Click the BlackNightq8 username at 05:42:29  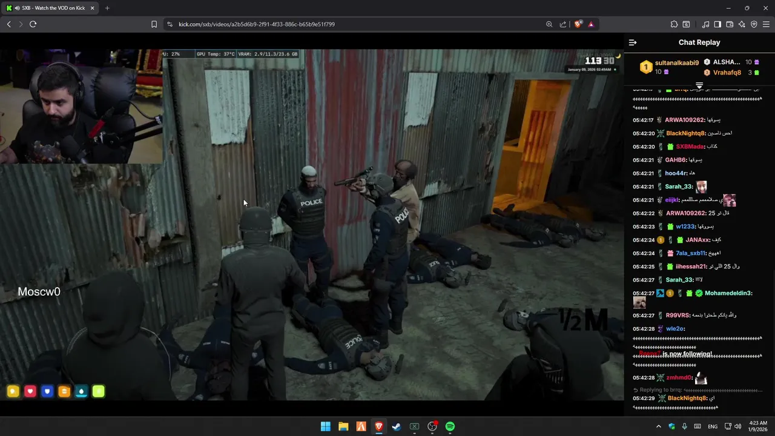pos(687,398)
